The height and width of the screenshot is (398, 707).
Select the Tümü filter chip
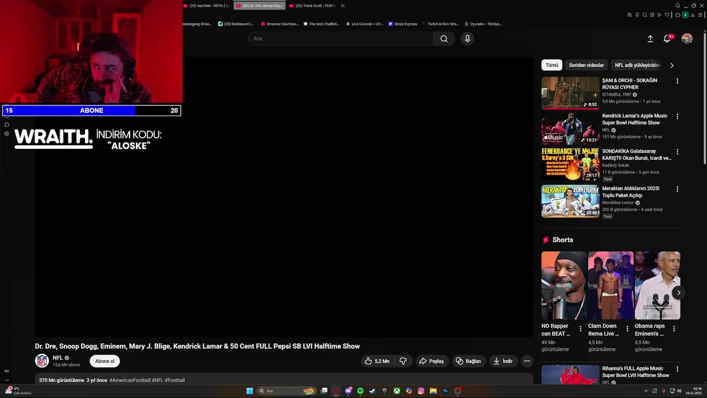(552, 65)
